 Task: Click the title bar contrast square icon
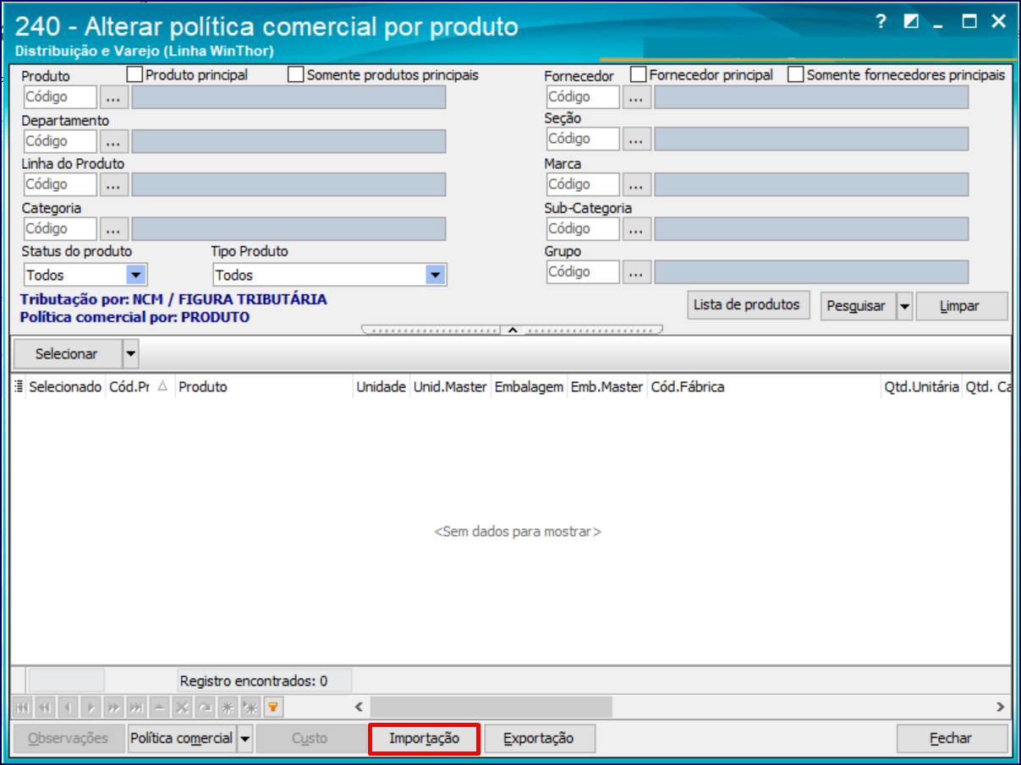tap(911, 22)
